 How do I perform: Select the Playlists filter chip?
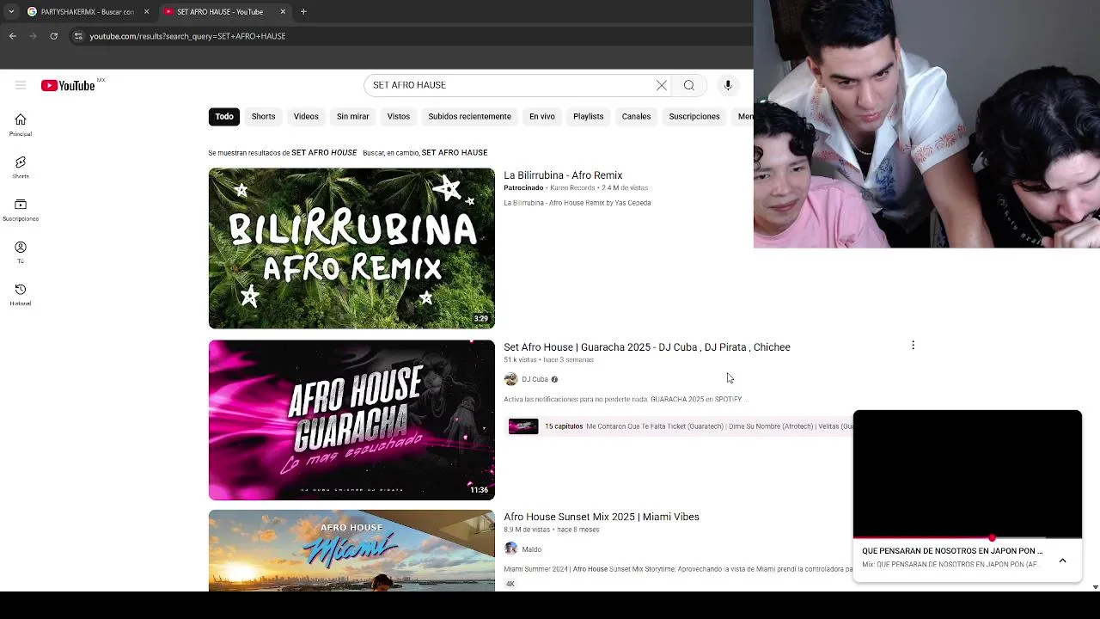(588, 116)
